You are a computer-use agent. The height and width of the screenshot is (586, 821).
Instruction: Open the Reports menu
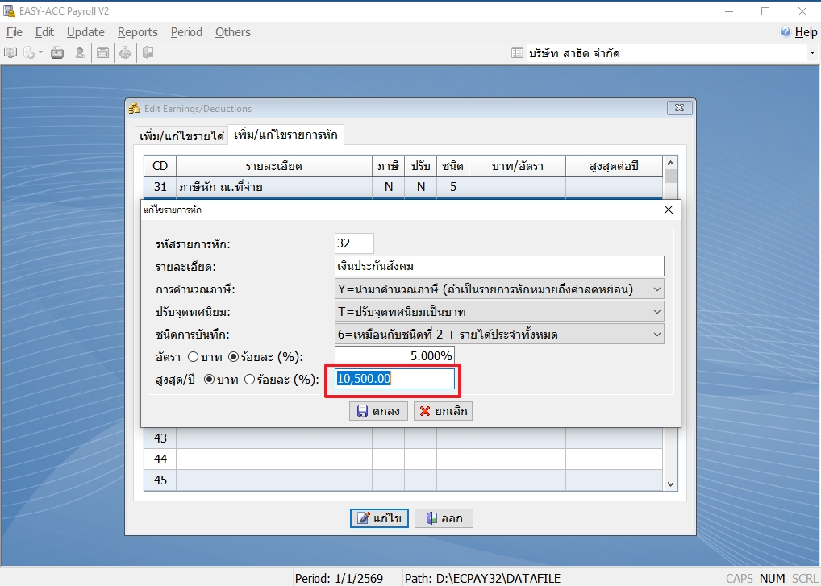pos(138,32)
